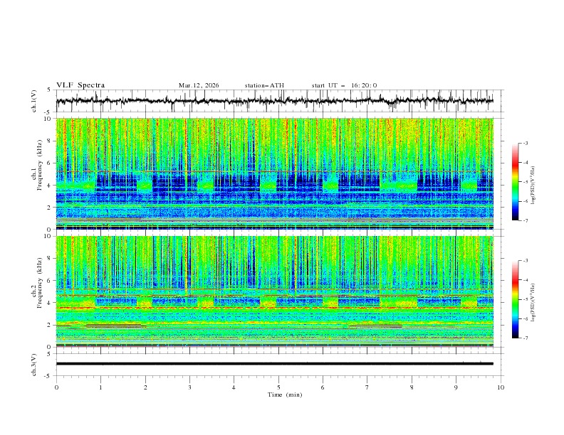This screenshot has width=564, height=435.
Task: Click the "4" tick on time axis
Action: 234,387
